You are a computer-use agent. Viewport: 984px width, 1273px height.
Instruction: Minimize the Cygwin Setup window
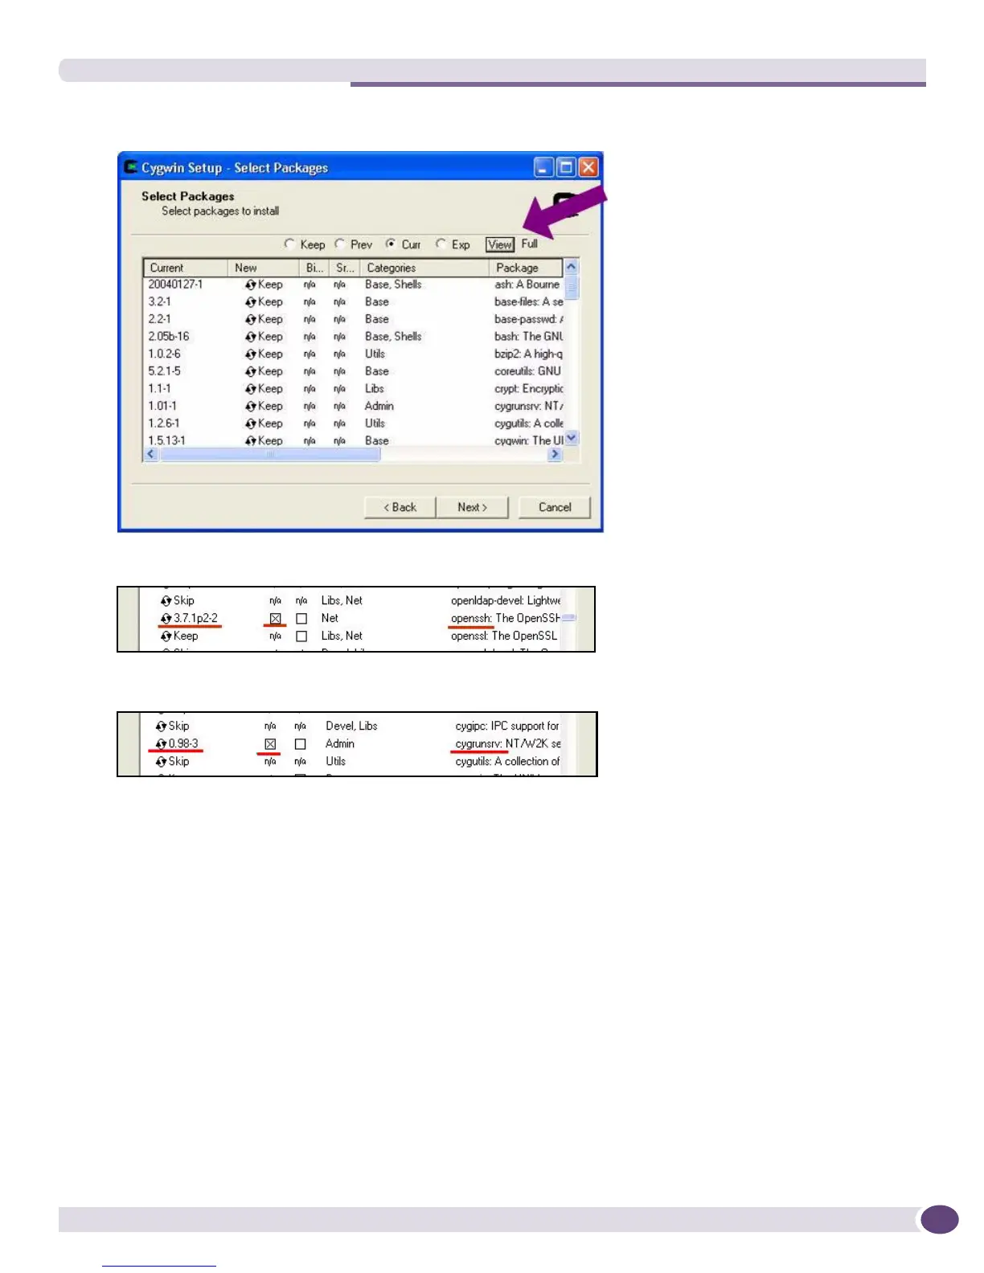click(x=544, y=167)
